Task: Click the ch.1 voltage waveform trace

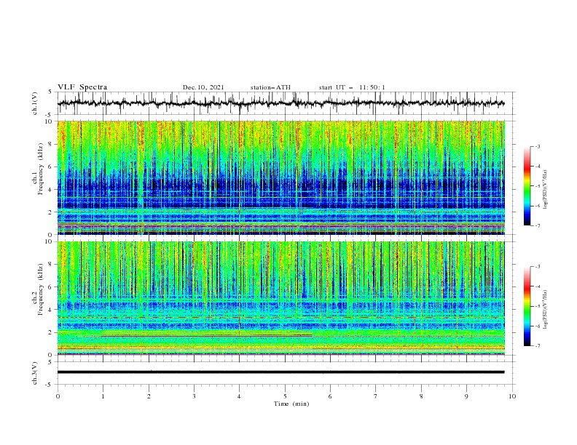Action: pos(280,103)
